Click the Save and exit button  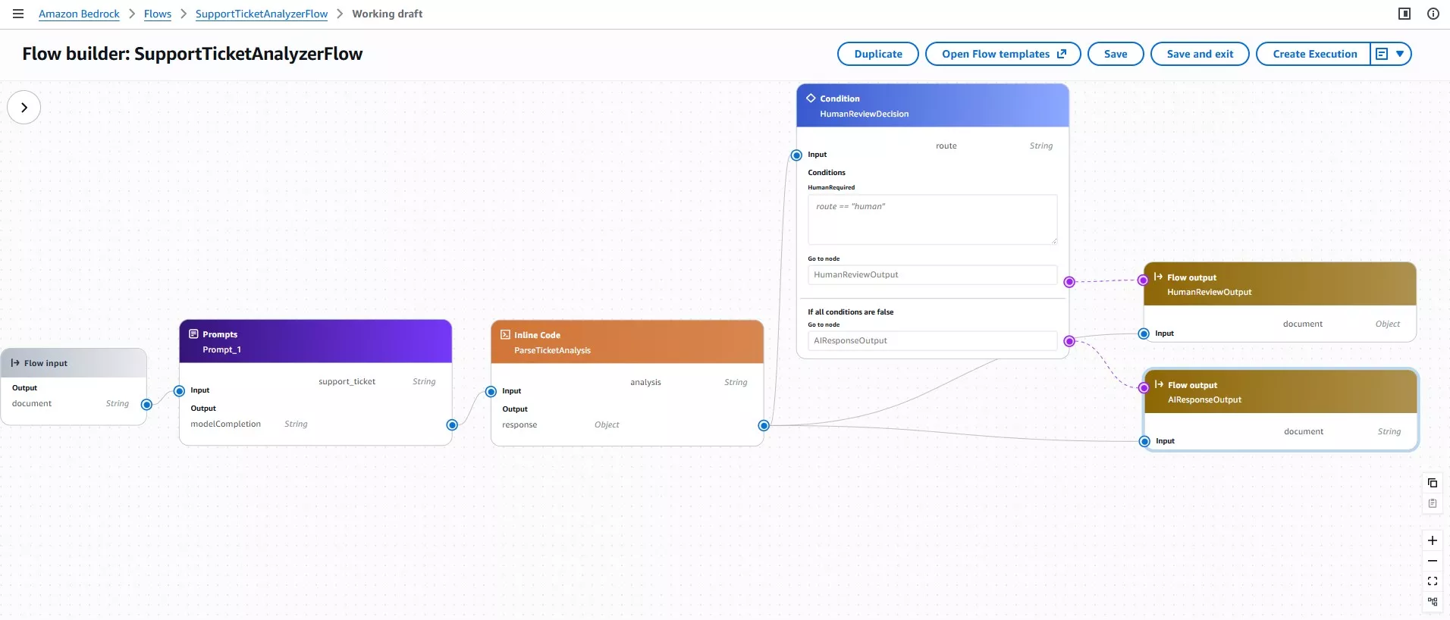(1200, 54)
